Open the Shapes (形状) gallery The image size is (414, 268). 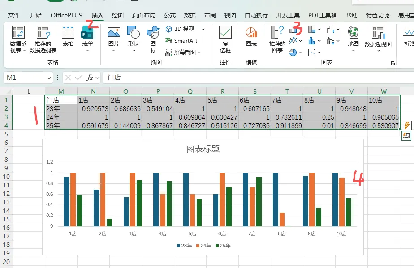point(134,39)
